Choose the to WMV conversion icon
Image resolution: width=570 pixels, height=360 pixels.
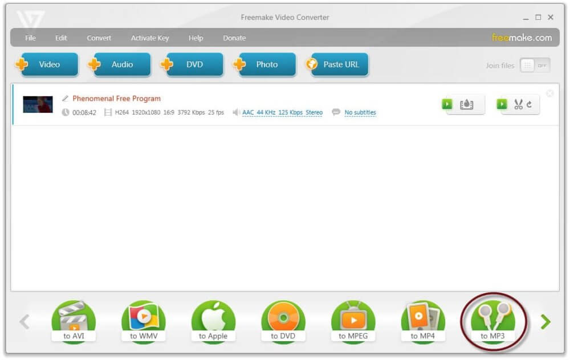144,321
